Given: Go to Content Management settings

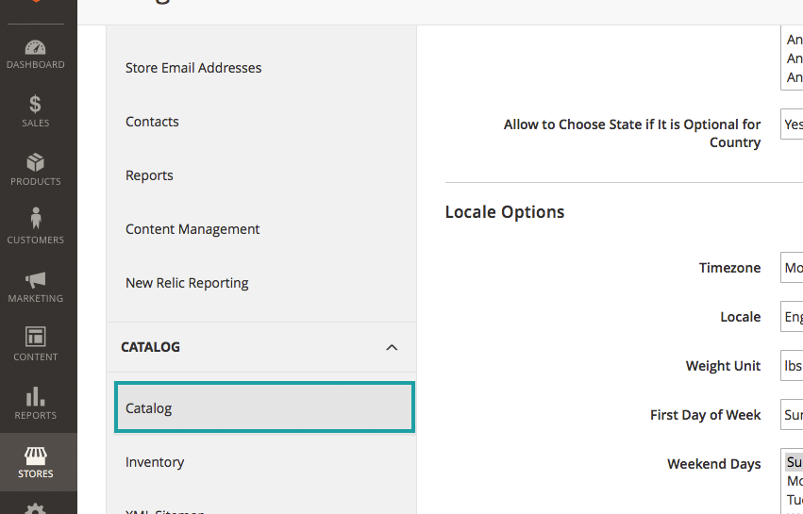Looking at the screenshot, I should coord(192,229).
